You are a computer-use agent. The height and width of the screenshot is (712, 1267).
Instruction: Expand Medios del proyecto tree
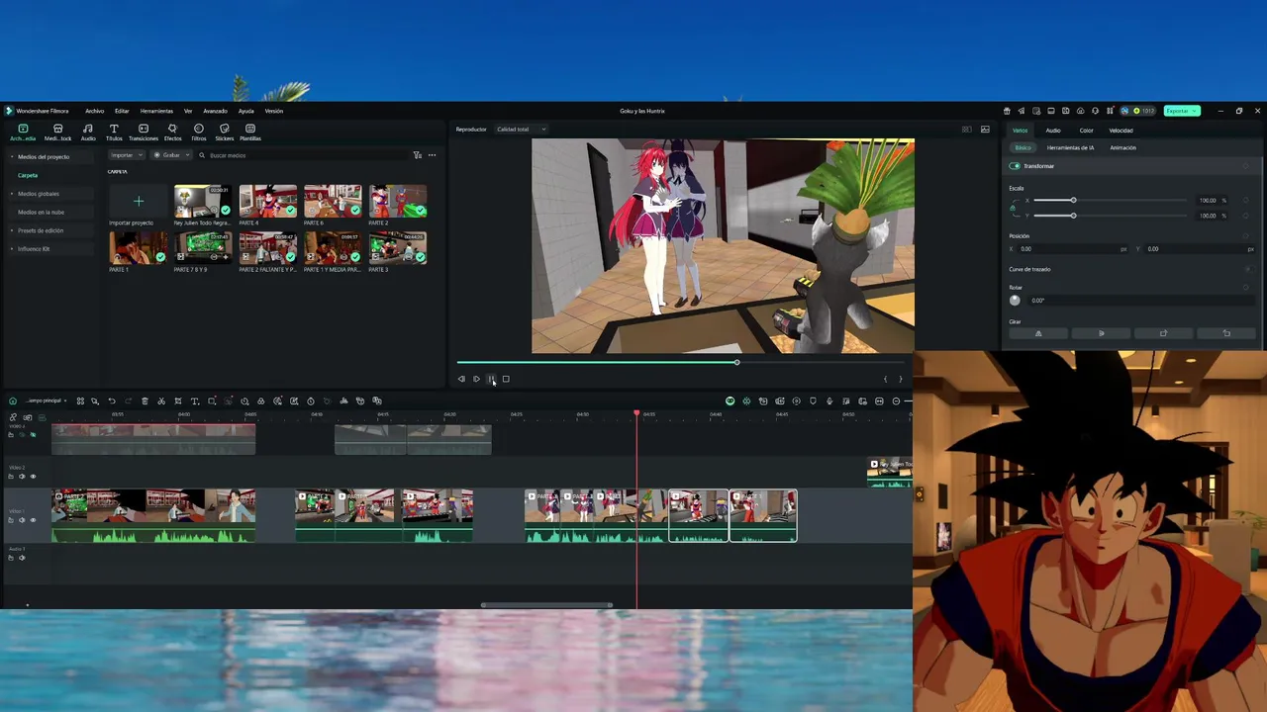click(x=12, y=156)
